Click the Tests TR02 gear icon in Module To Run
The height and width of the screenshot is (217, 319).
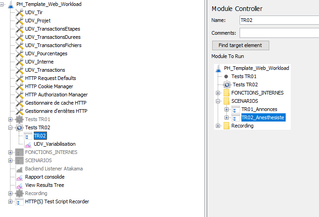point(227,85)
